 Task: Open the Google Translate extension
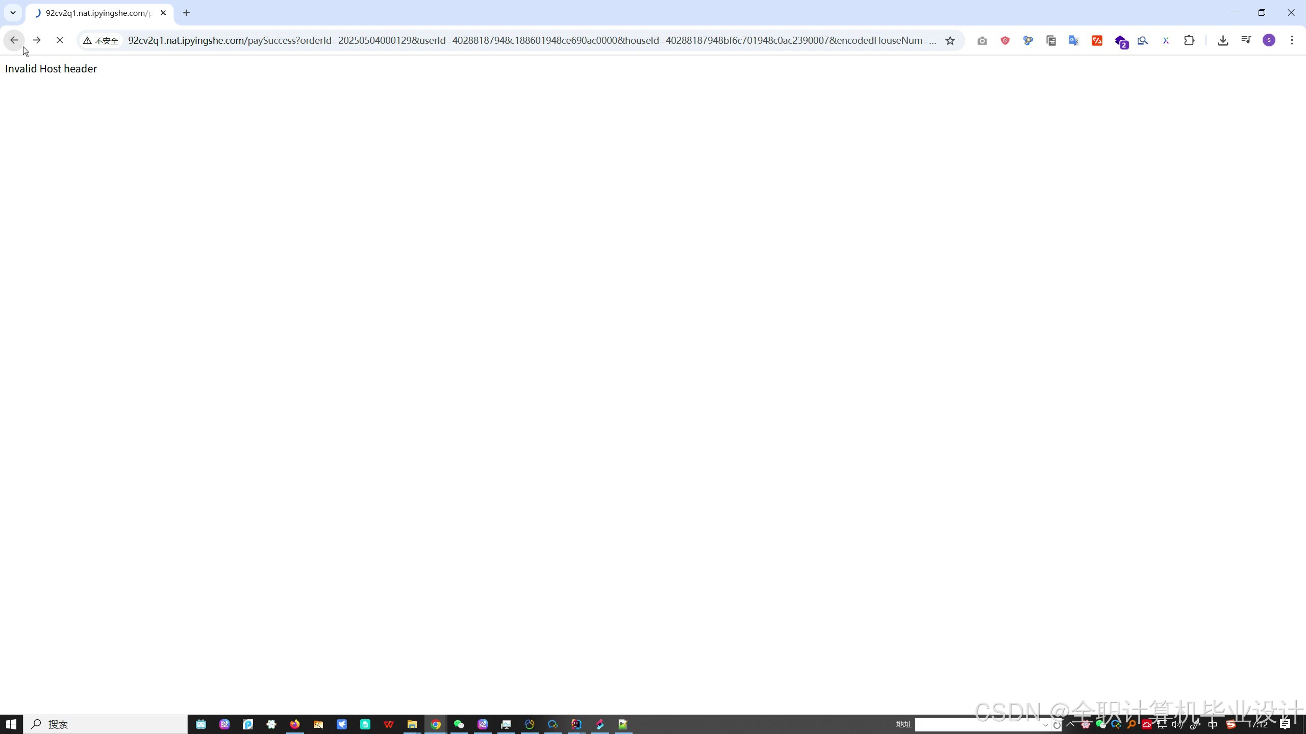click(1074, 41)
